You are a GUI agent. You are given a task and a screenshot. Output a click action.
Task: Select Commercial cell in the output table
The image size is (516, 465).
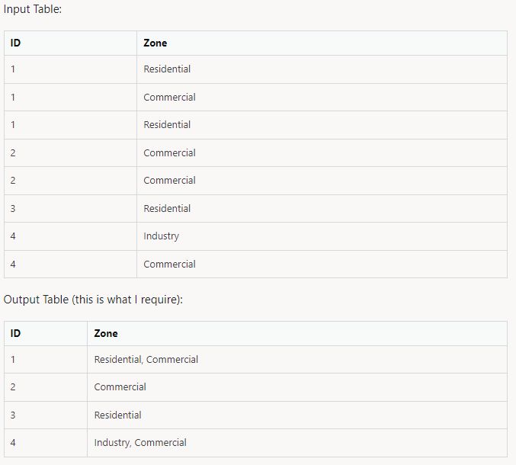[297, 387]
